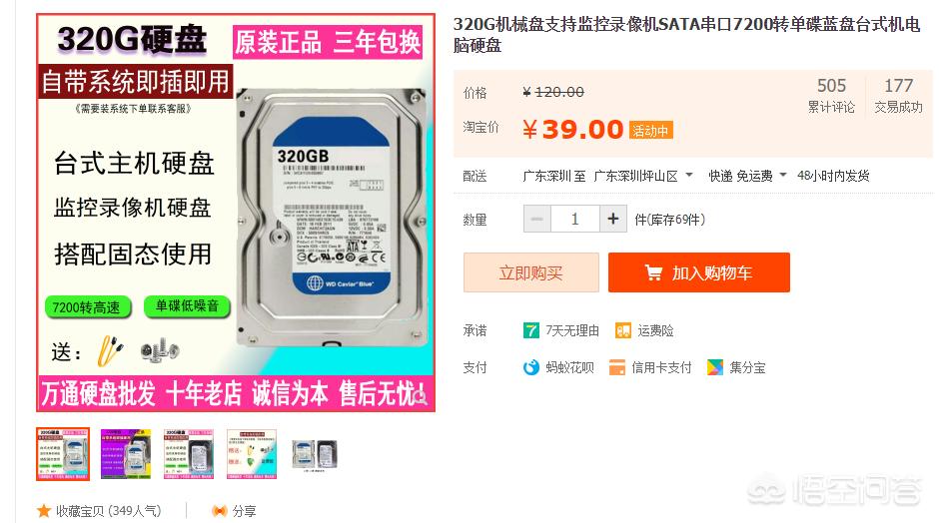Open the shipping method dropdown 快递 免运费
Image resolution: width=939 pixels, height=523 pixels.
click(747, 176)
